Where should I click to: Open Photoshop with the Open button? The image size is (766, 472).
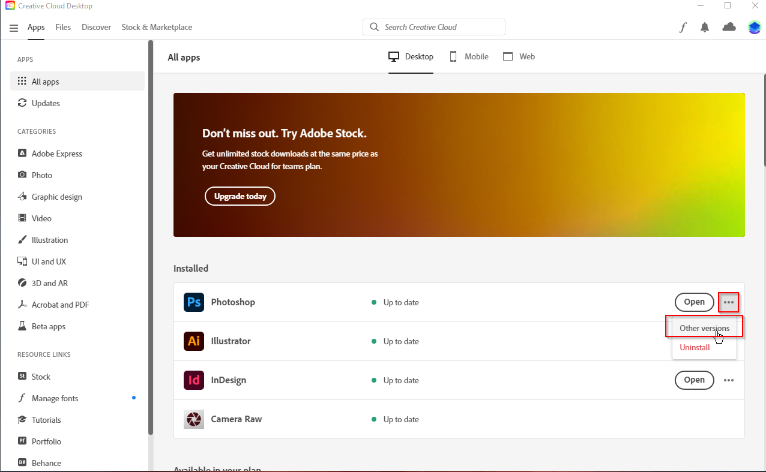(694, 302)
